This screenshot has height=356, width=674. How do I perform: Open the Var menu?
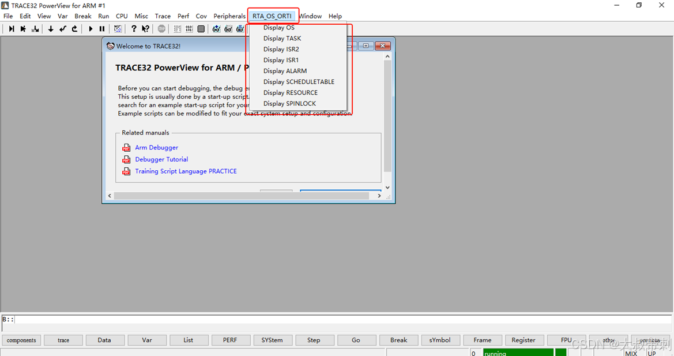(x=63, y=16)
